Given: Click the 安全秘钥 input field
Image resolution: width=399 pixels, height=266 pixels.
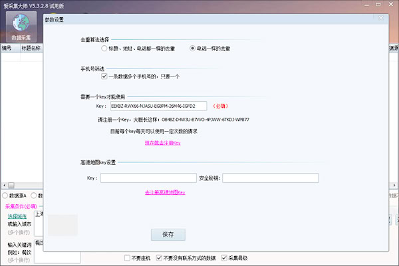Looking at the screenshot, I should tap(271, 178).
